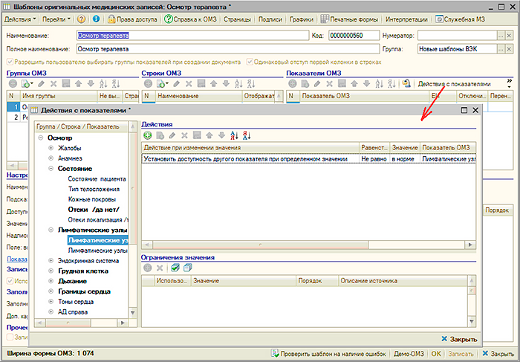Image resolution: width=520 pixels, height=362 pixels.
Task: Add new row in Строки ОМЗ toolbar
Action: point(147,84)
